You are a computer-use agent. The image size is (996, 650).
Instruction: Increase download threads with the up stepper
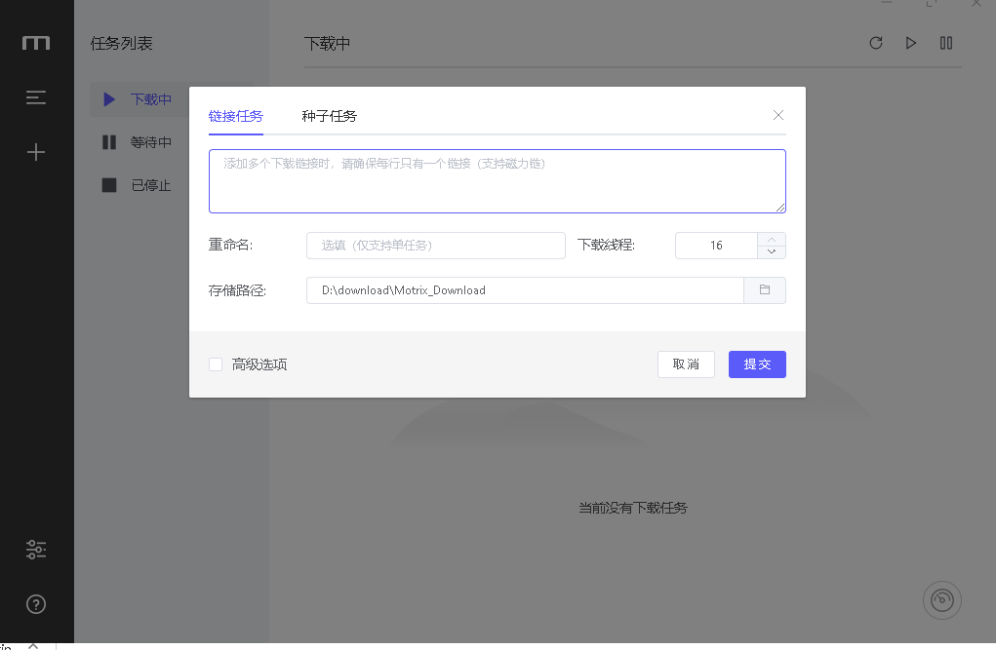click(771, 239)
